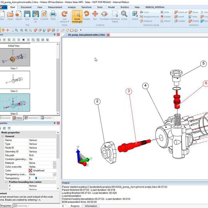Click Show in Selection group
Viewport: 208px width, 208px height.
193,12
